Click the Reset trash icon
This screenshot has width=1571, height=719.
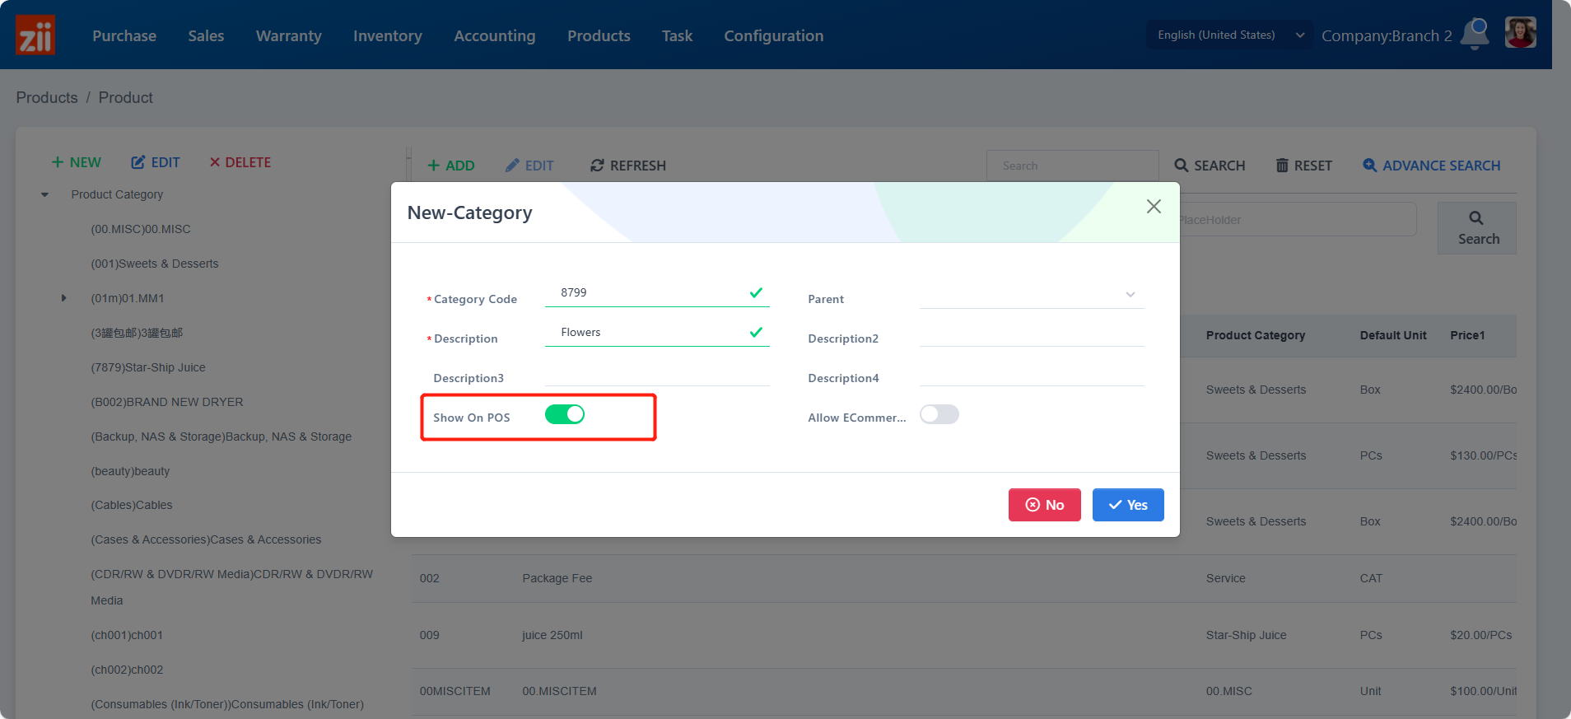pos(1282,166)
